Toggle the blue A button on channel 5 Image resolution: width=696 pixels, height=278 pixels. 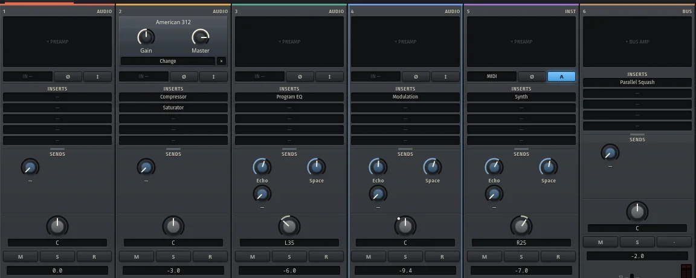pos(561,76)
